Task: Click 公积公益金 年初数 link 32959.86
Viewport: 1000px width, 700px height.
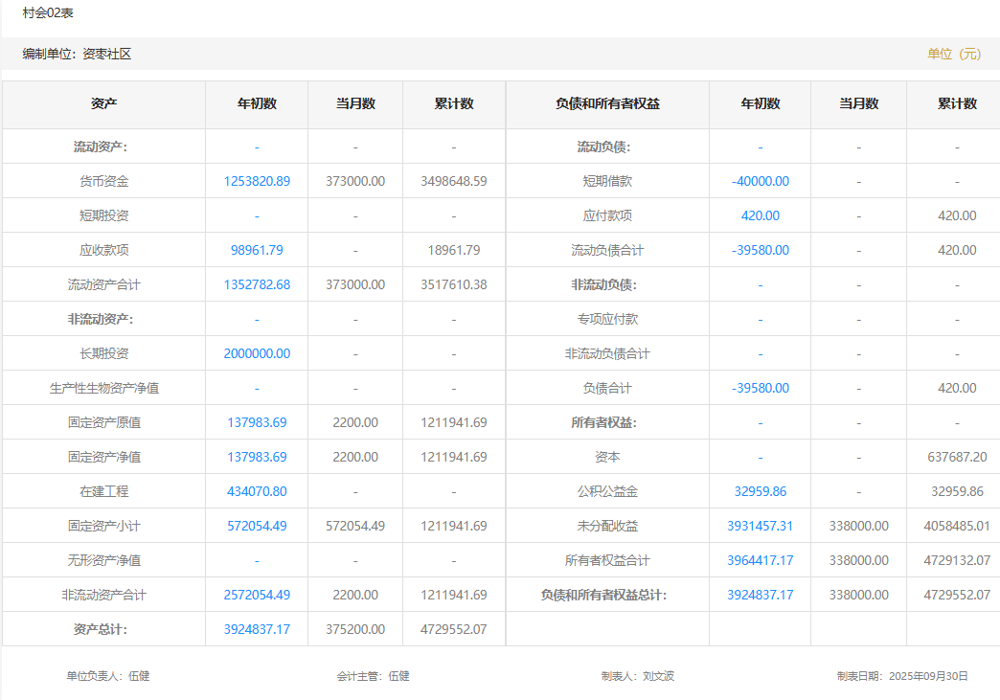Action: coord(761,491)
